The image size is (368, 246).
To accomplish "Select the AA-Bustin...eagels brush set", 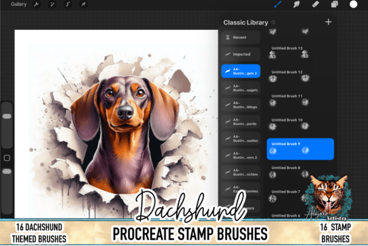I will pyautogui.click(x=241, y=88).
